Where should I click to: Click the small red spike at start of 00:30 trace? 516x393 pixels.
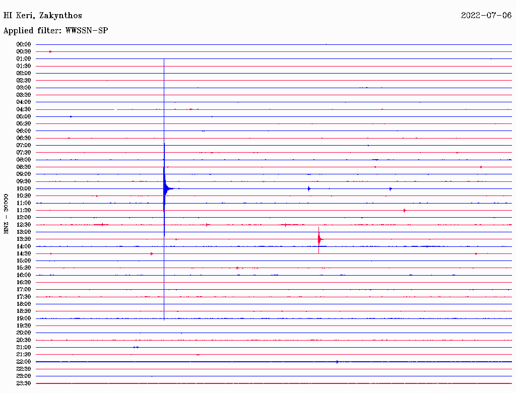pos(50,52)
